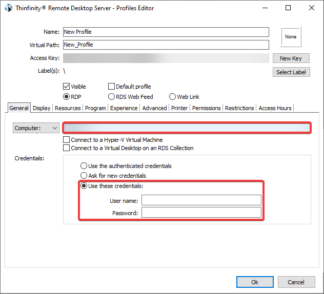The image size is (324, 294).
Task: Click the New Key button
Action: click(x=291, y=58)
